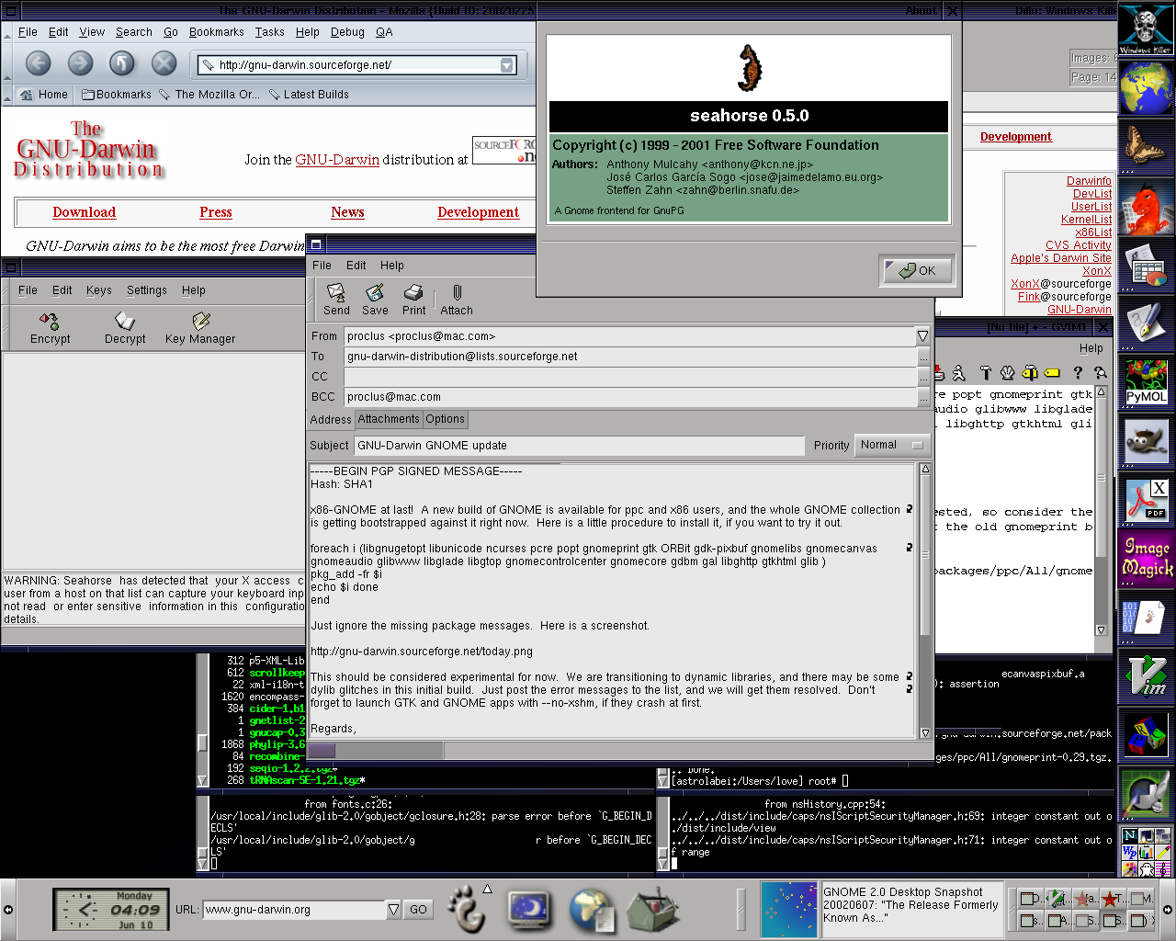
Task: Launch ImageMagick from the dock
Action: point(1147,558)
